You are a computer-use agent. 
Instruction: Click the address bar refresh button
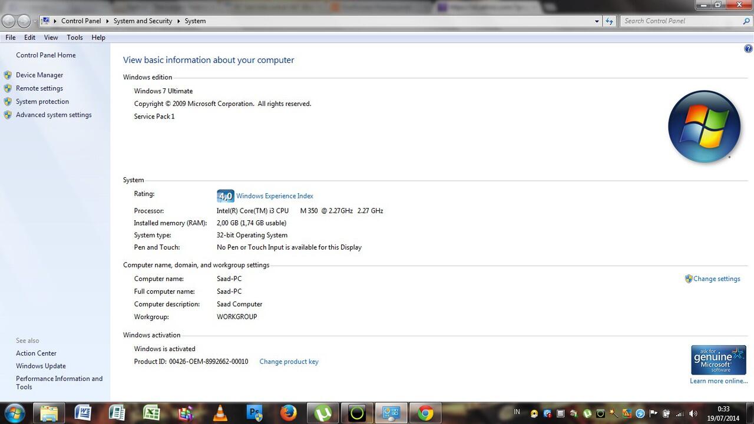[x=610, y=21]
